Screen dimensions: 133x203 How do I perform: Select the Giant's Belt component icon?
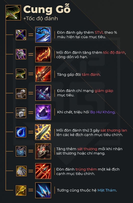[21, 113]
